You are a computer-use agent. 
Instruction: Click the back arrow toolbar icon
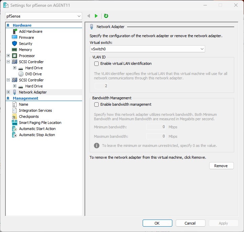89,16
